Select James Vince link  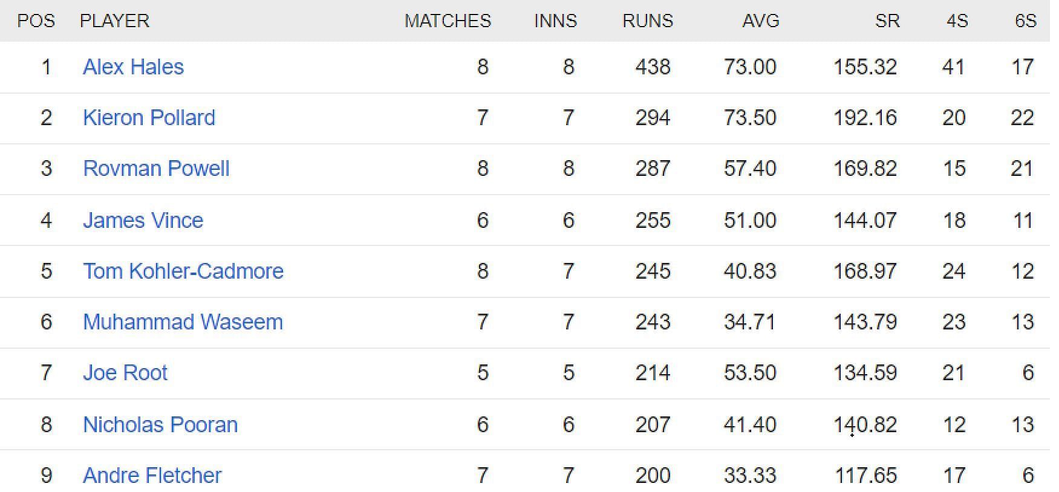(x=143, y=220)
